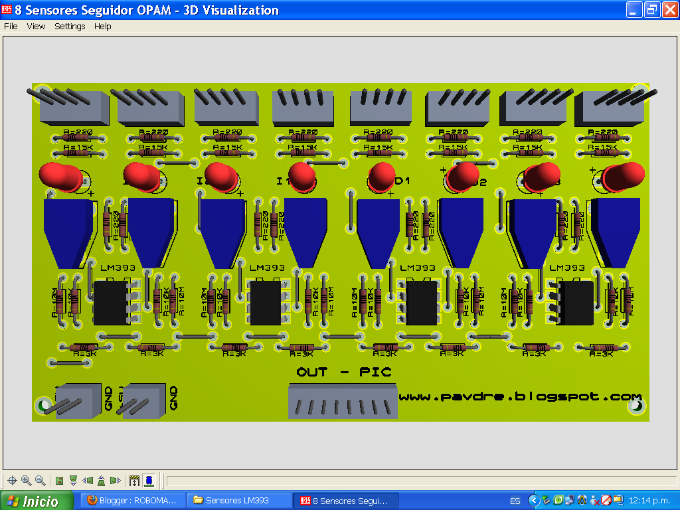Viewport: 680px width, 510px height.
Task: Click the OUT-PIC gray pin header connector
Action: pyautogui.click(x=343, y=402)
